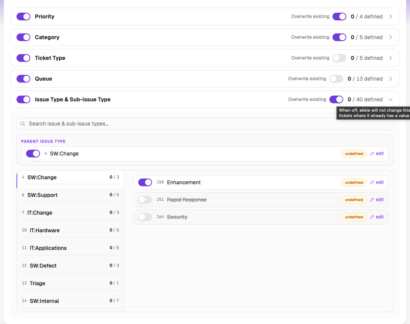Click the Queue section title
Image resolution: width=410 pixels, height=324 pixels.
[43, 79]
